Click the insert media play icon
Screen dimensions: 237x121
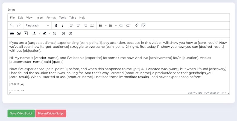click(26, 33)
